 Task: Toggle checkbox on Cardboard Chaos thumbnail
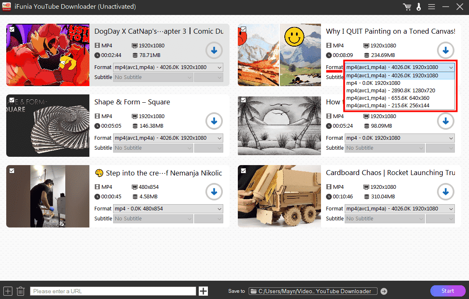(x=244, y=171)
